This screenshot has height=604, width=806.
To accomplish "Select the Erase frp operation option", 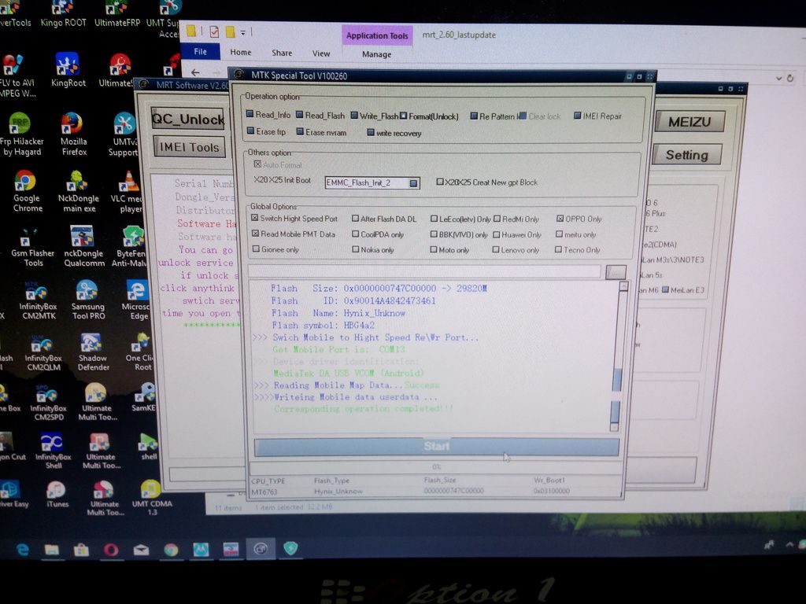I will coord(250,132).
